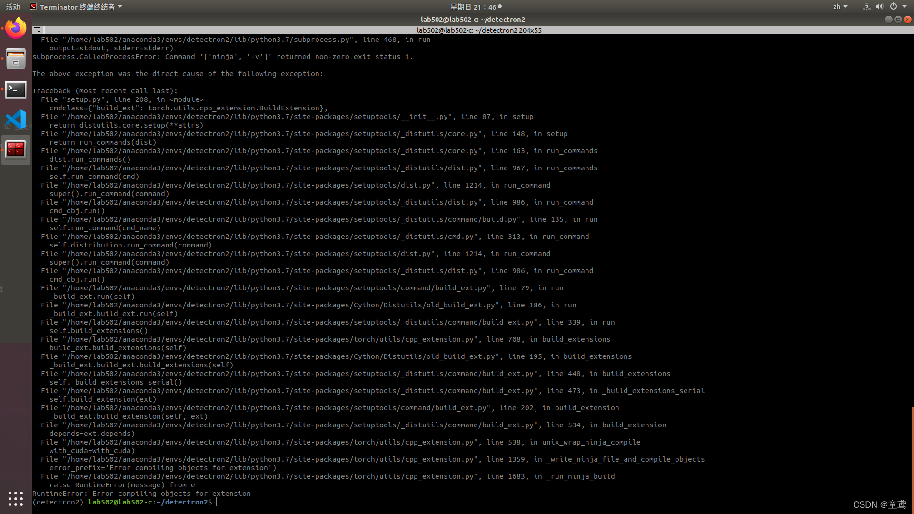Open the Activities overview

[13, 7]
